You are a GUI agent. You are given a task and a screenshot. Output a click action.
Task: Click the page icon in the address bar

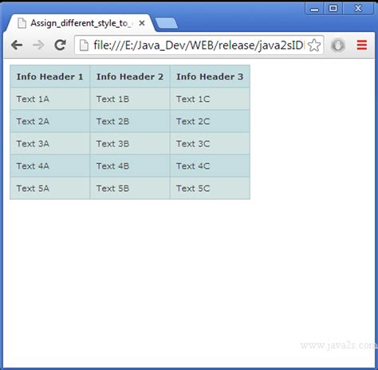tap(84, 45)
